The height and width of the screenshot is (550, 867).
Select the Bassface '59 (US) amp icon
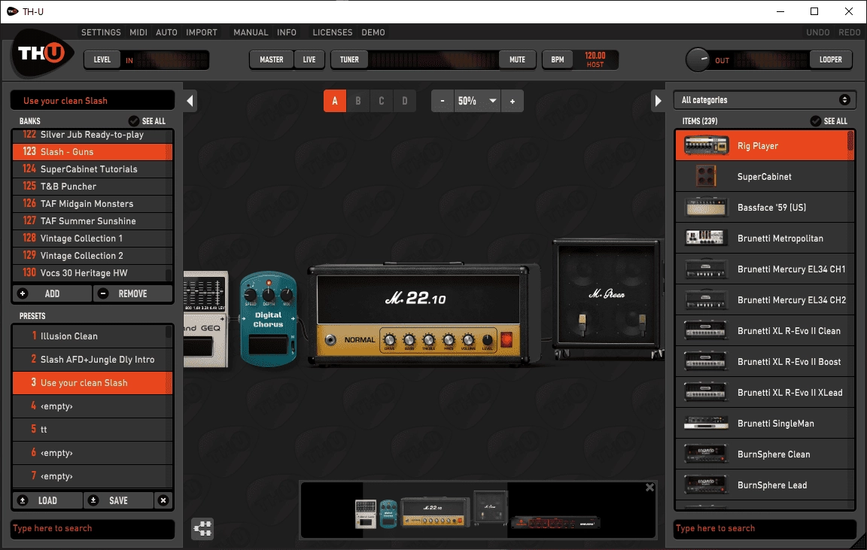(x=706, y=208)
